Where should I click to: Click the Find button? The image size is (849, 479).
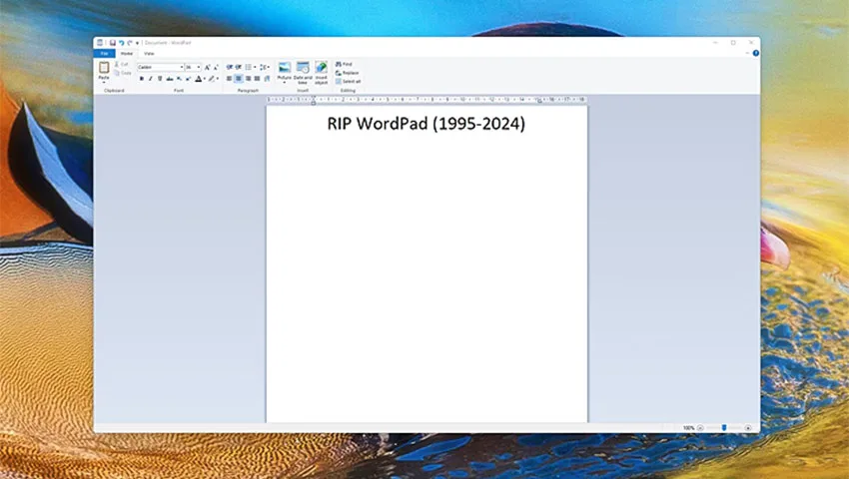click(x=344, y=64)
